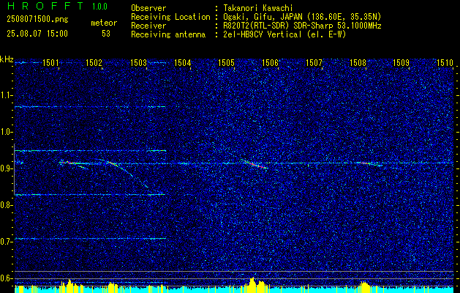Click the 1504 time marker
This screenshot has width=460, height=293.
point(183,63)
